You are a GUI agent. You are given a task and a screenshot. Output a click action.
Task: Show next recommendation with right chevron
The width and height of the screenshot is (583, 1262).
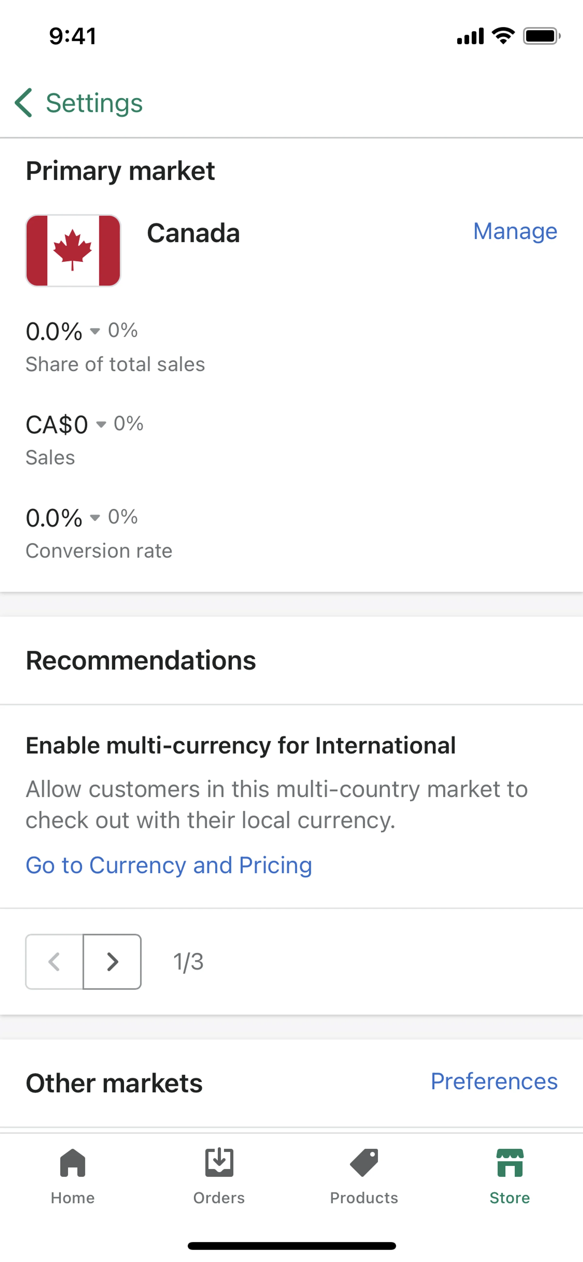(112, 962)
